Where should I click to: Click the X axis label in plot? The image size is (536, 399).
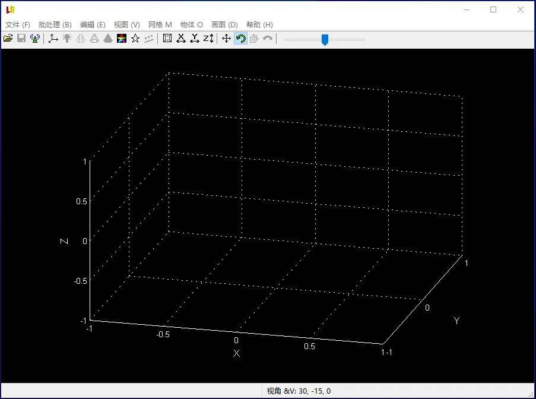click(x=236, y=353)
